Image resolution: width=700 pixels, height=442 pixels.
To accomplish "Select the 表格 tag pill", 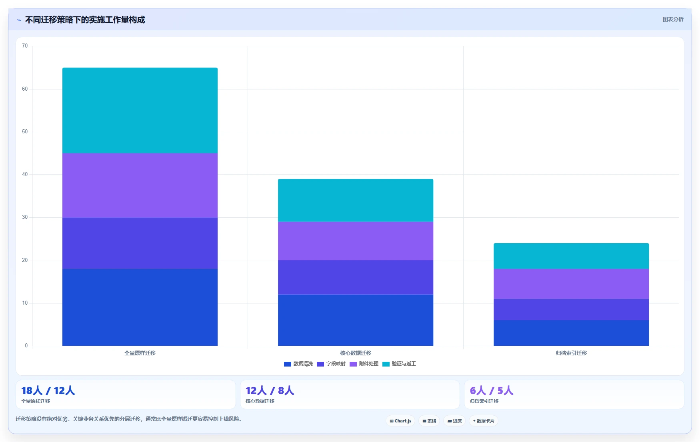I will [x=429, y=421].
